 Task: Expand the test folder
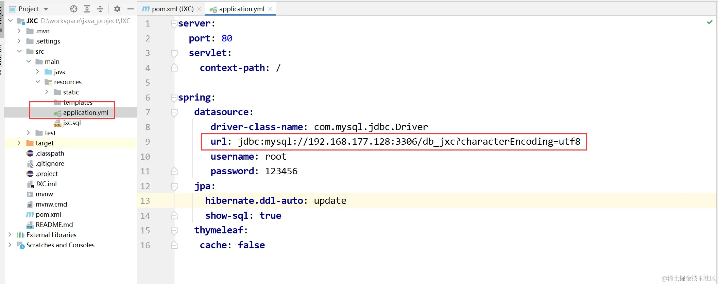point(29,133)
